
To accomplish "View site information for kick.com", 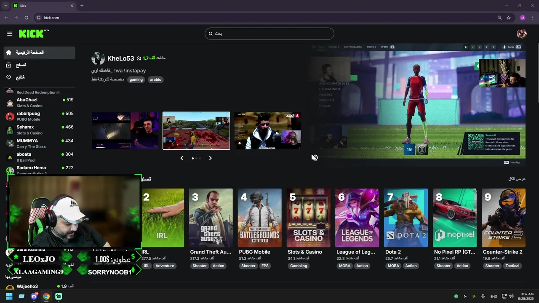I will click(x=38, y=18).
